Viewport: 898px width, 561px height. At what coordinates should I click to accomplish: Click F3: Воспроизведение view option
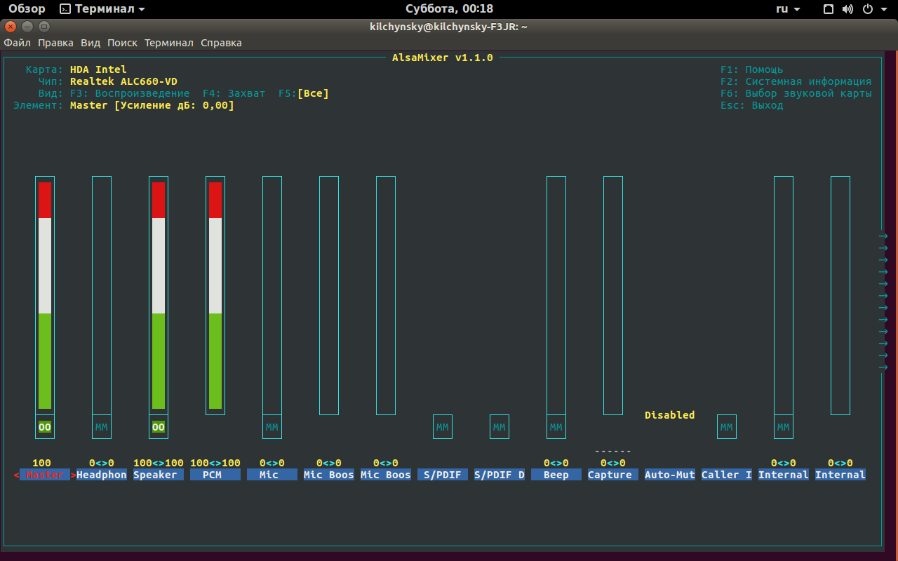[x=130, y=93]
